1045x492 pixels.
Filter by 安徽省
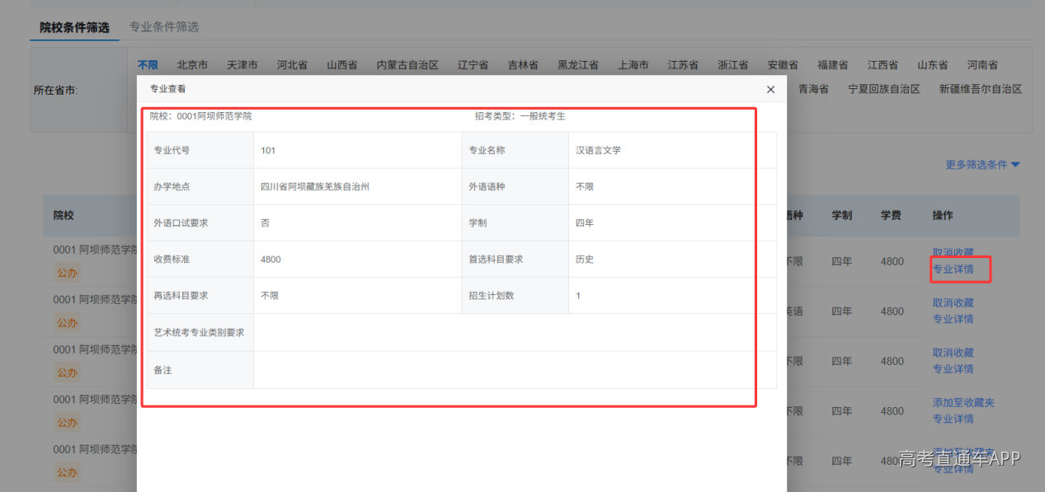tap(783, 64)
